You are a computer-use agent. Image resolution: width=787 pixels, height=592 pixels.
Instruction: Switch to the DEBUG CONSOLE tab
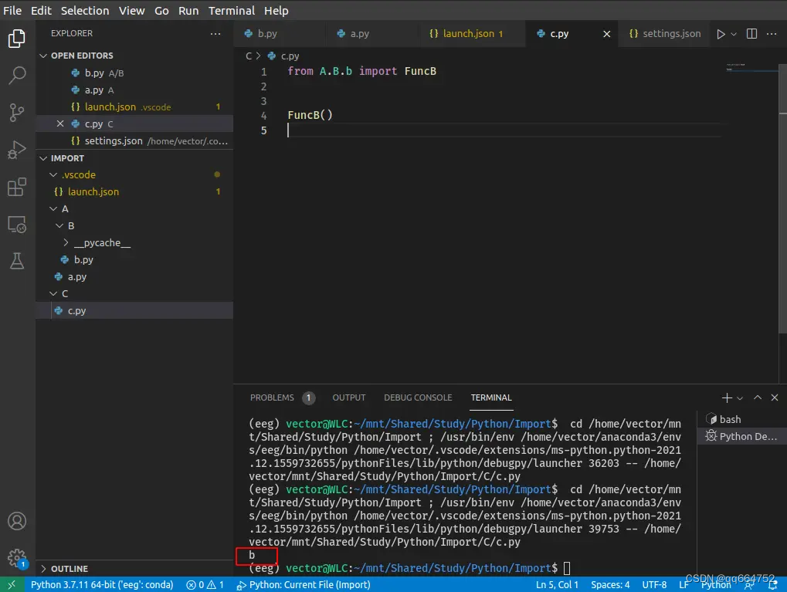tap(417, 397)
